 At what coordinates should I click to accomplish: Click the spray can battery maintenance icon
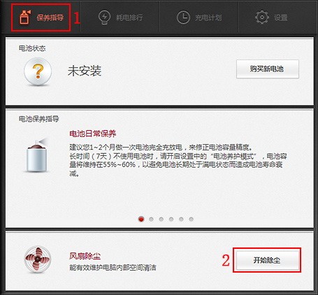pyautogui.click(x=37, y=155)
